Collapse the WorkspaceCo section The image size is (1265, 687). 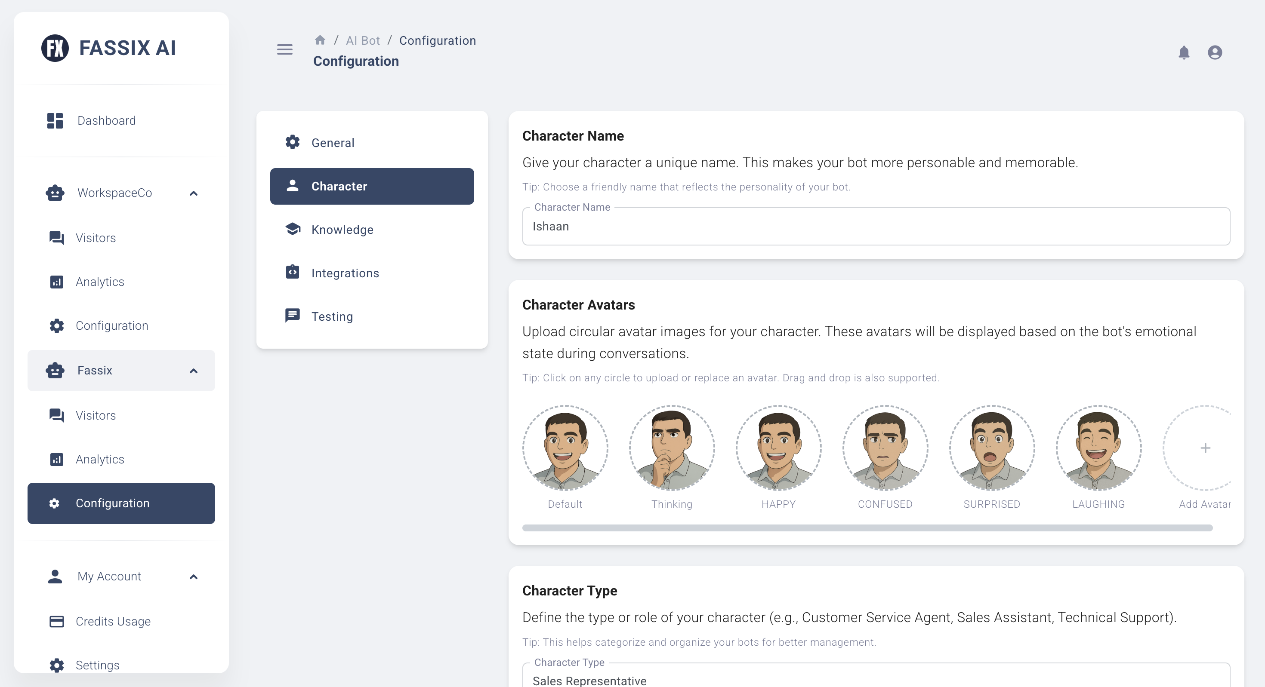(x=194, y=193)
